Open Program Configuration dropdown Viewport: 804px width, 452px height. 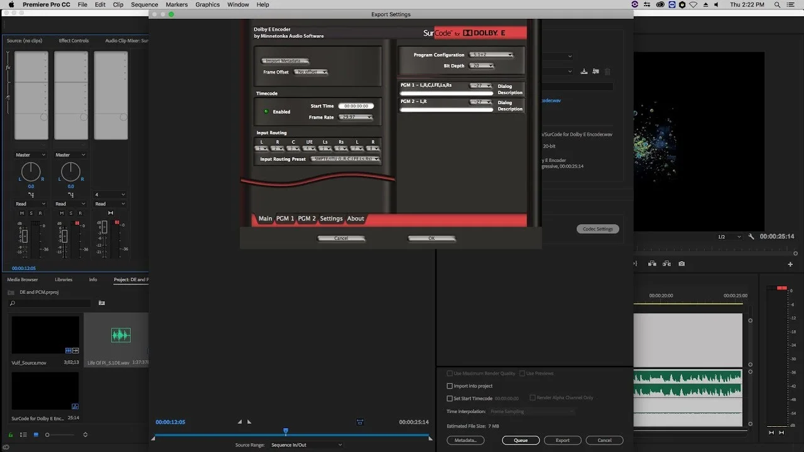click(x=492, y=55)
